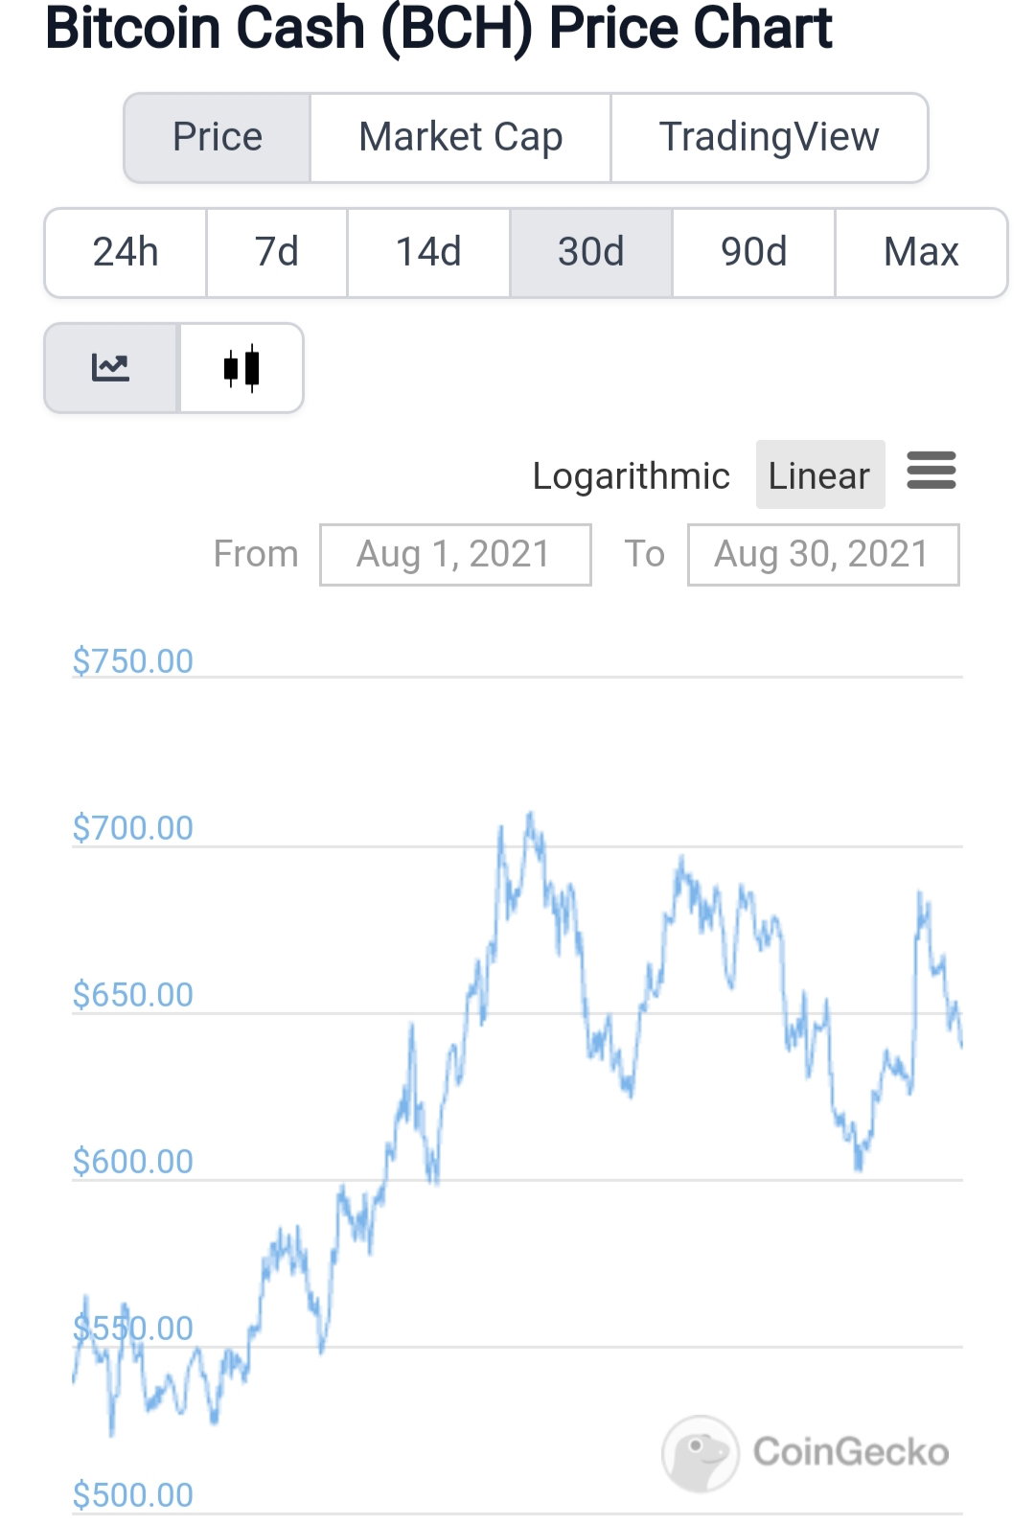
Task: Select the 24h time range
Action: 126,252
